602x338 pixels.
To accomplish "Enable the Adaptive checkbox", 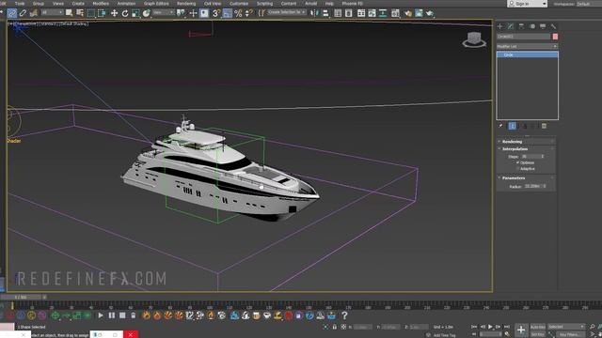I will pyautogui.click(x=517, y=169).
